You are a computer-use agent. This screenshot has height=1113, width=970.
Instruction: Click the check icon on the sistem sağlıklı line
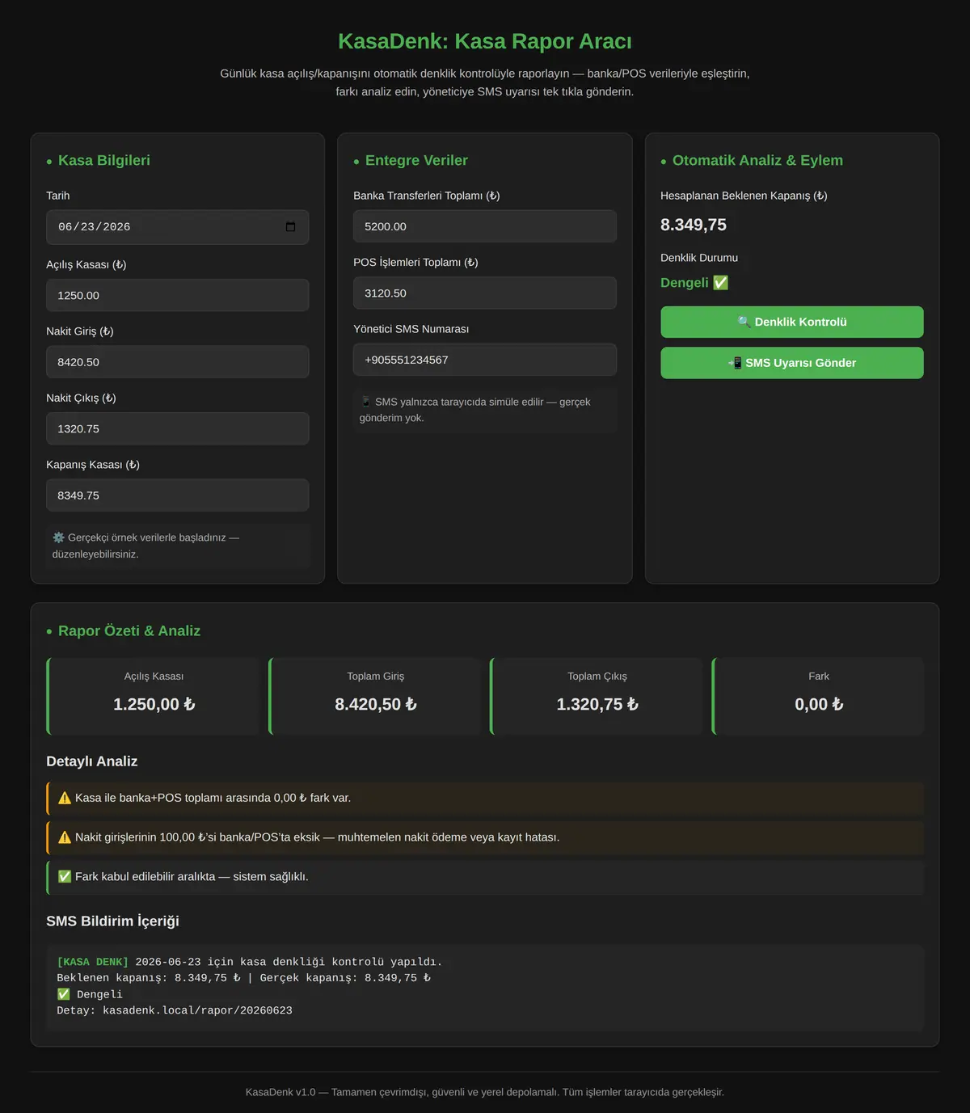pos(65,877)
